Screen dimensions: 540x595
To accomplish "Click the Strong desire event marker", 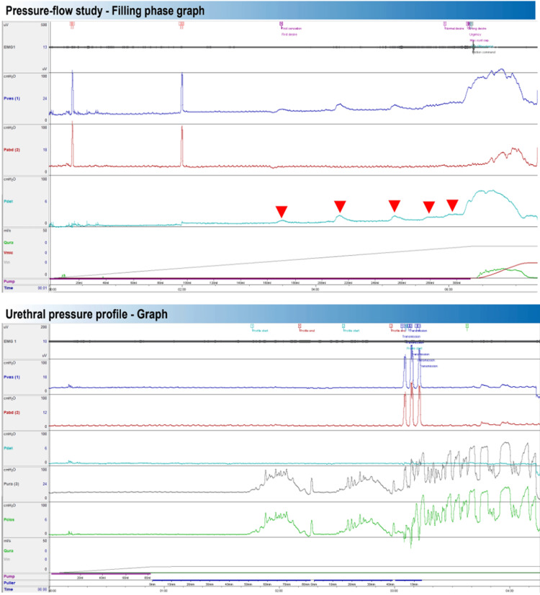I will tap(468, 24).
